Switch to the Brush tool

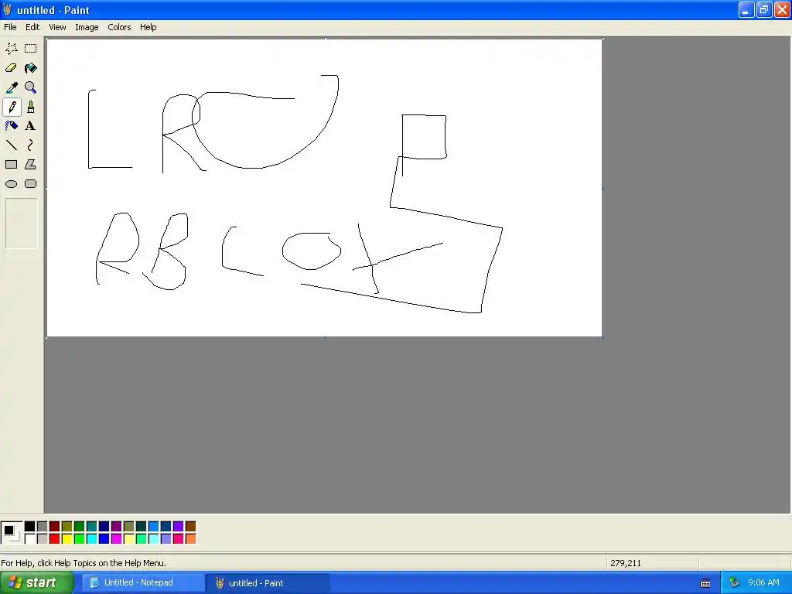pos(31,107)
